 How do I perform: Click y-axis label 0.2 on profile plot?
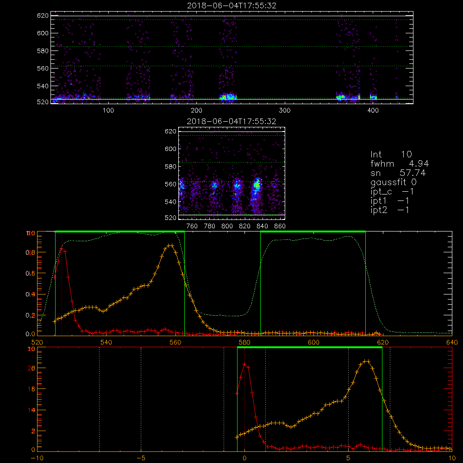(31, 315)
